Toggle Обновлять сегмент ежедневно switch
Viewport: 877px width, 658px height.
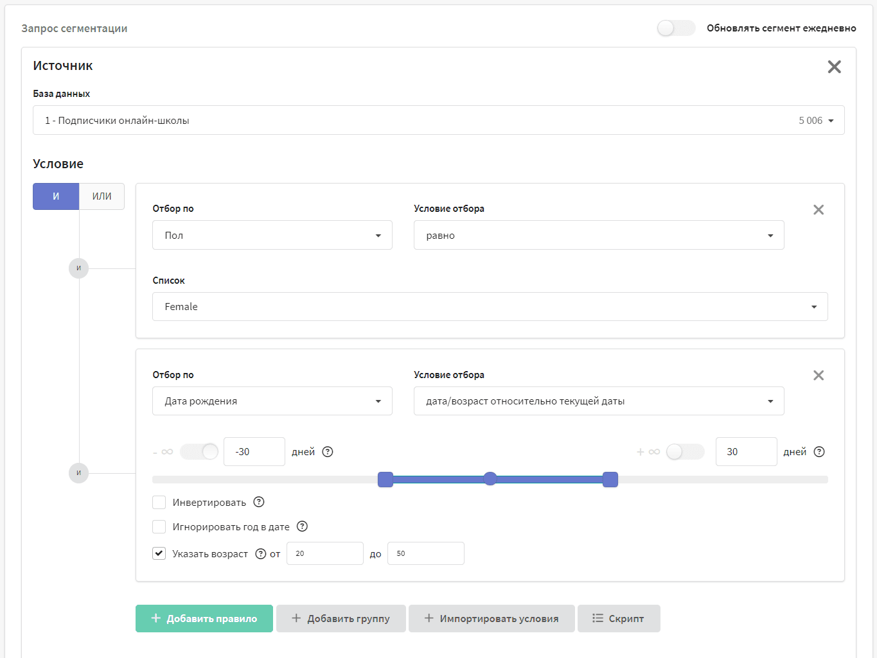(676, 28)
